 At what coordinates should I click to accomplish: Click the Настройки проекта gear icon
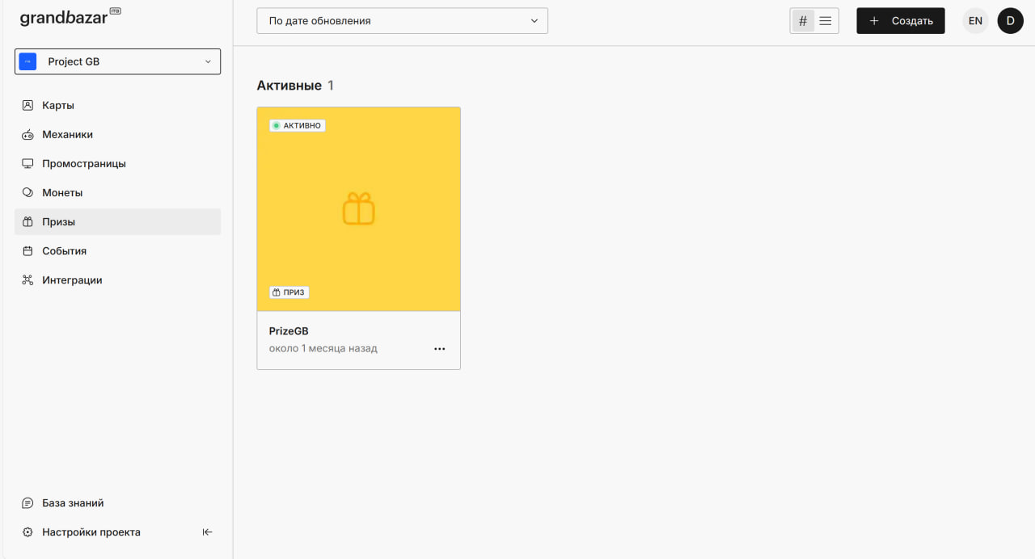pyautogui.click(x=27, y=532)
